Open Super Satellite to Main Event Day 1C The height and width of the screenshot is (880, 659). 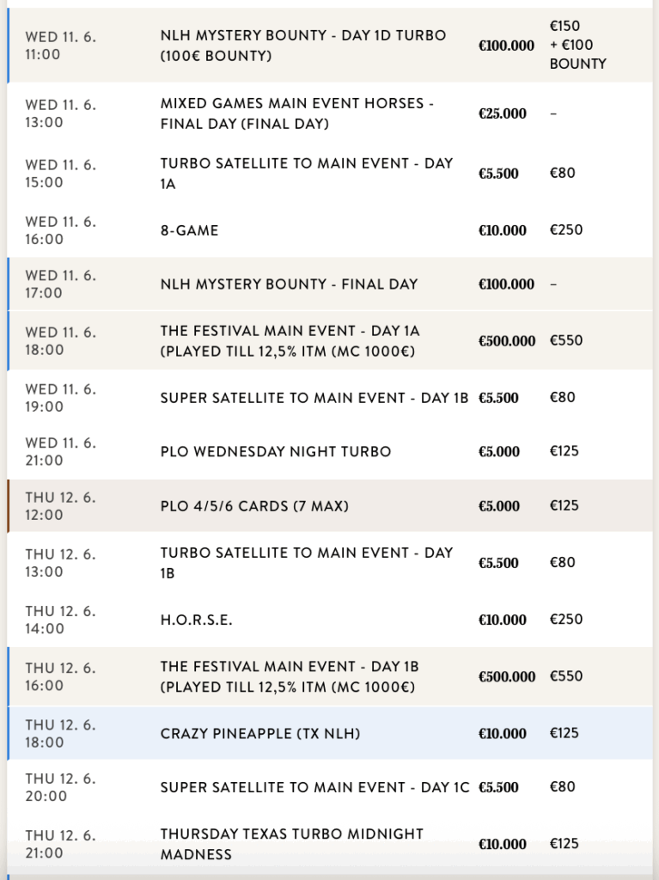point(314,787)
